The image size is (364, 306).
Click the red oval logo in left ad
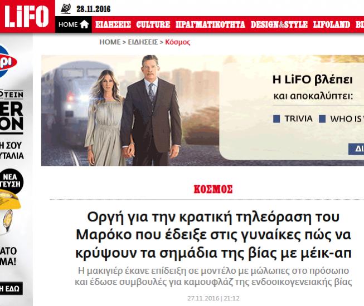(7, 62)
